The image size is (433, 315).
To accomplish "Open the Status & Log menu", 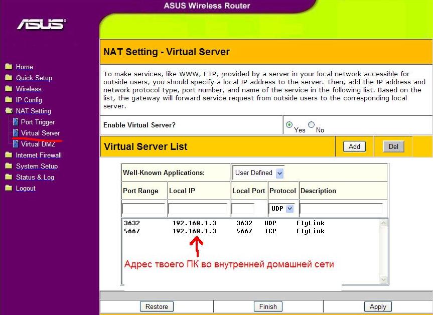I will tap(35, 177).
